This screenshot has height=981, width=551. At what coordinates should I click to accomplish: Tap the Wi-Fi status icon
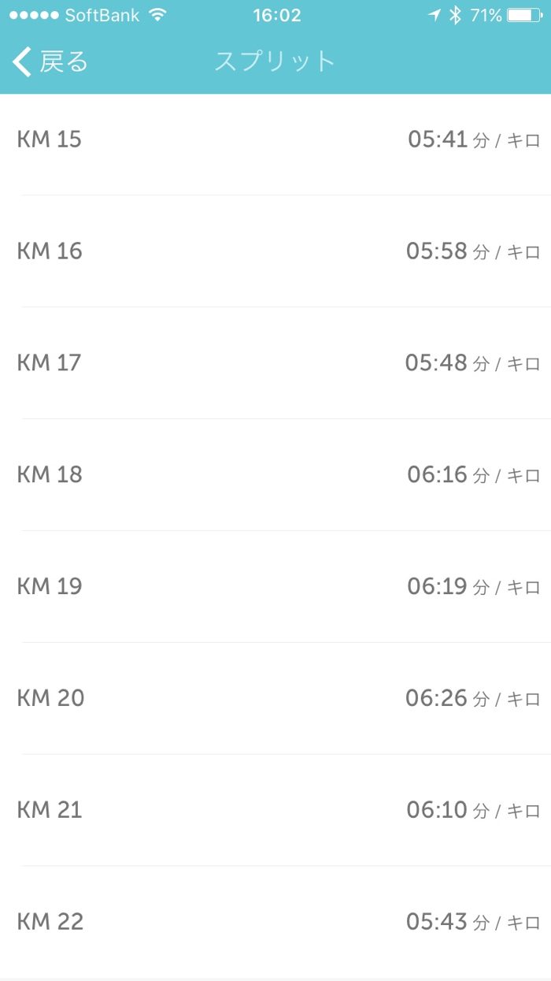point(157,15)
